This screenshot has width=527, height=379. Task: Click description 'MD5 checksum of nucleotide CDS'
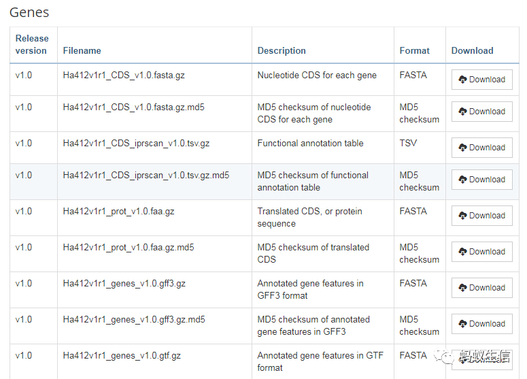[x=314, y=114]
